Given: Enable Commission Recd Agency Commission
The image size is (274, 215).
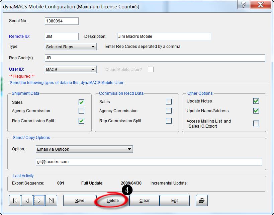Looking at the screenshot, I should [x=169, y=111].
